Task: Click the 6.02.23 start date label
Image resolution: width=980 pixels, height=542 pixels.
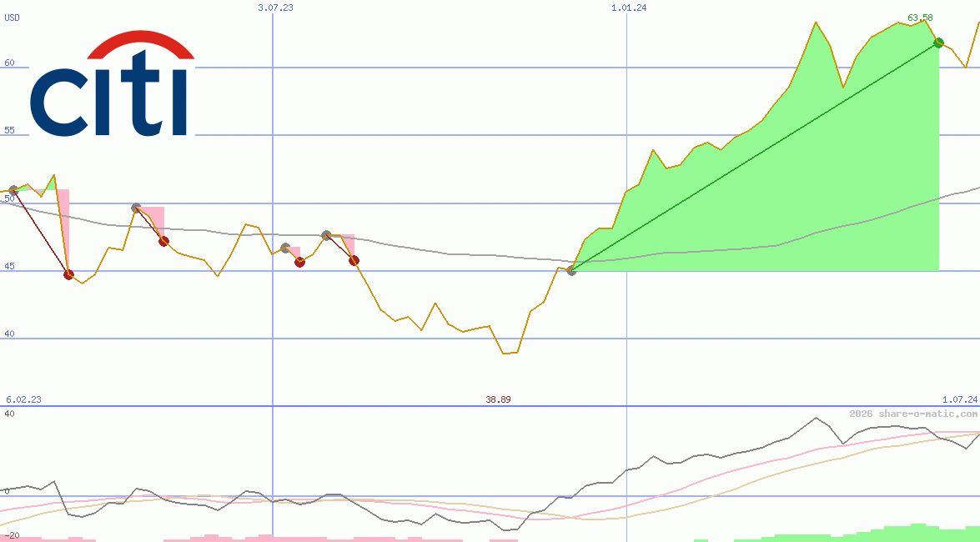Action: 22,399
